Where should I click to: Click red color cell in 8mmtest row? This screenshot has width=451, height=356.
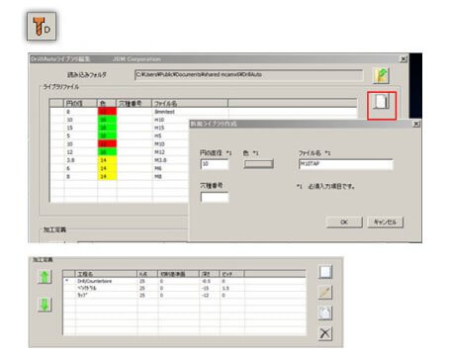click(x=107, y=112)
